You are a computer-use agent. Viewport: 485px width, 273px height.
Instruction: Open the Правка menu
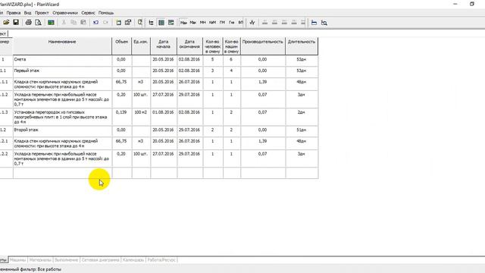[14, 13]
